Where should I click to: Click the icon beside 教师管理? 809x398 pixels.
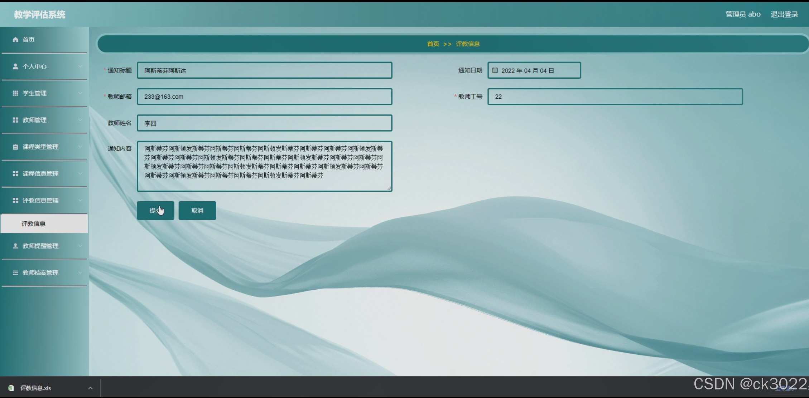click(15, 120)
